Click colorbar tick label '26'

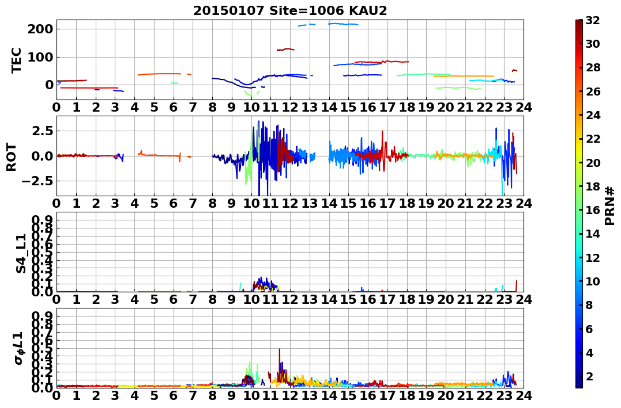593,91
